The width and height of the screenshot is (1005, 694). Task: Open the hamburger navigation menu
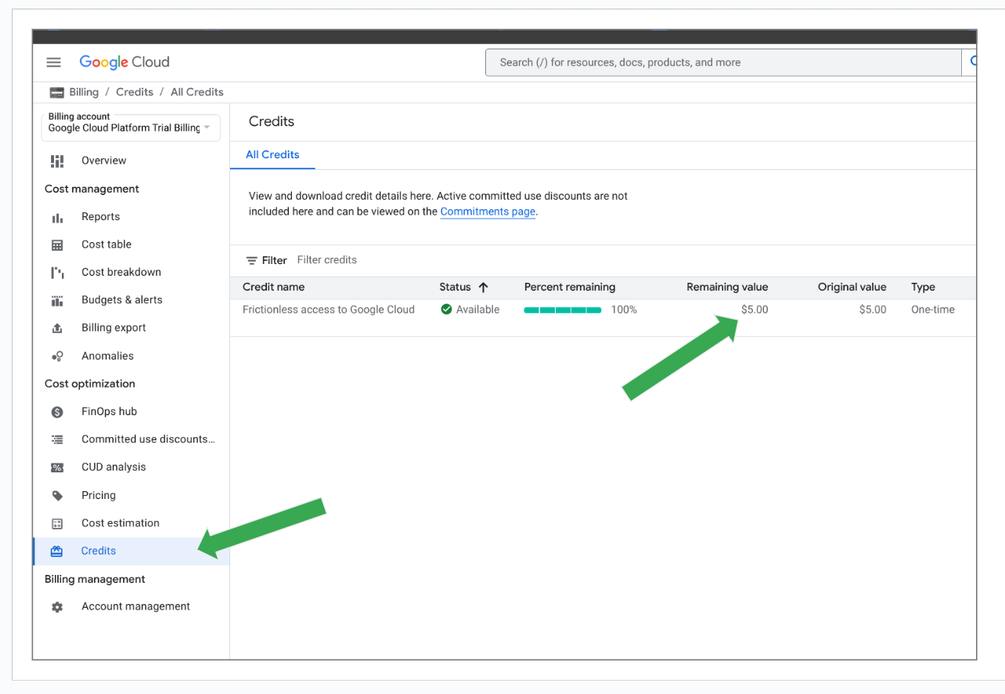point(53,63)
